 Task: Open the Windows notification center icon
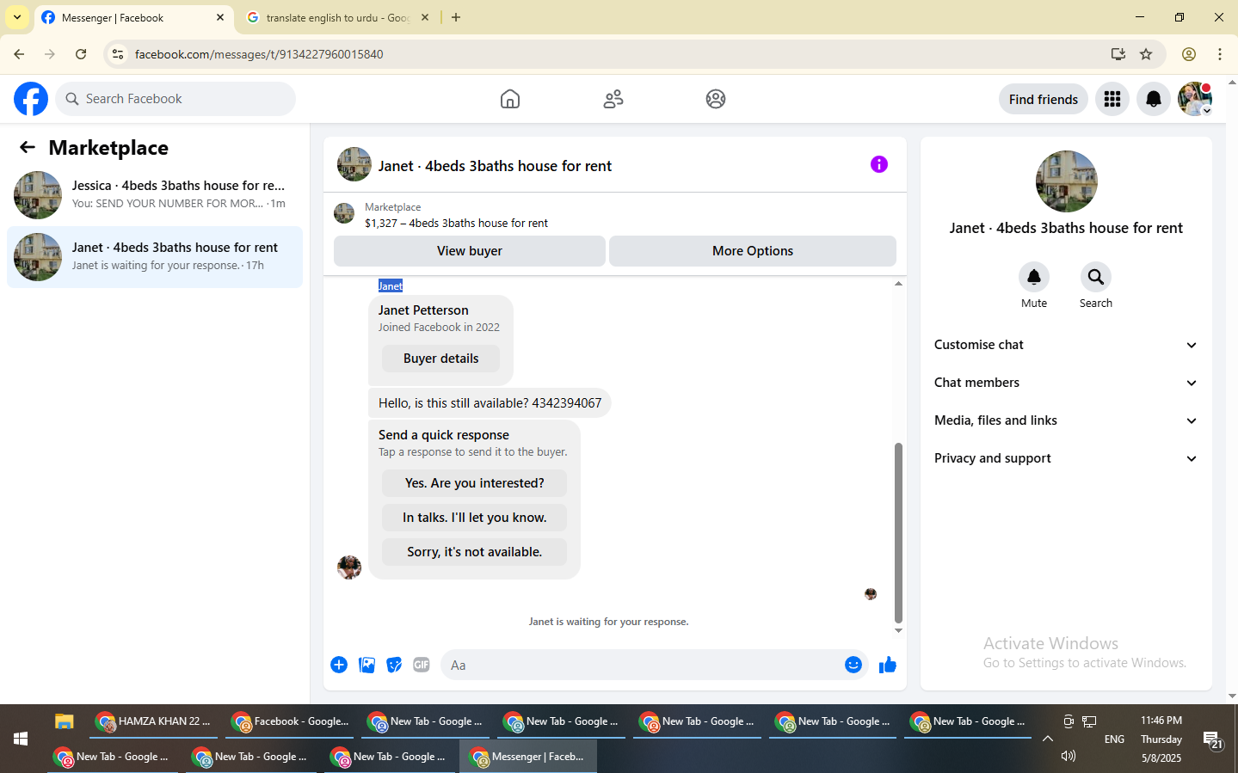pos(1213,739)
